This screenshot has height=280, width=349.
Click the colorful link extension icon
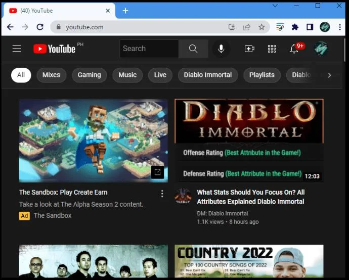point(280,27)
